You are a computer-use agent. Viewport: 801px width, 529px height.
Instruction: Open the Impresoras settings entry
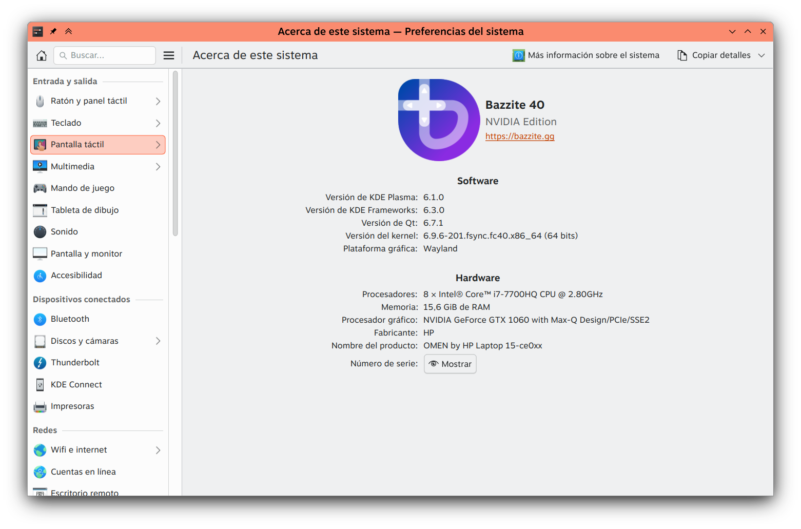[x=98, y=406]
